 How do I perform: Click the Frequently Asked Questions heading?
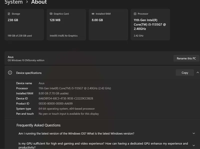38,125
